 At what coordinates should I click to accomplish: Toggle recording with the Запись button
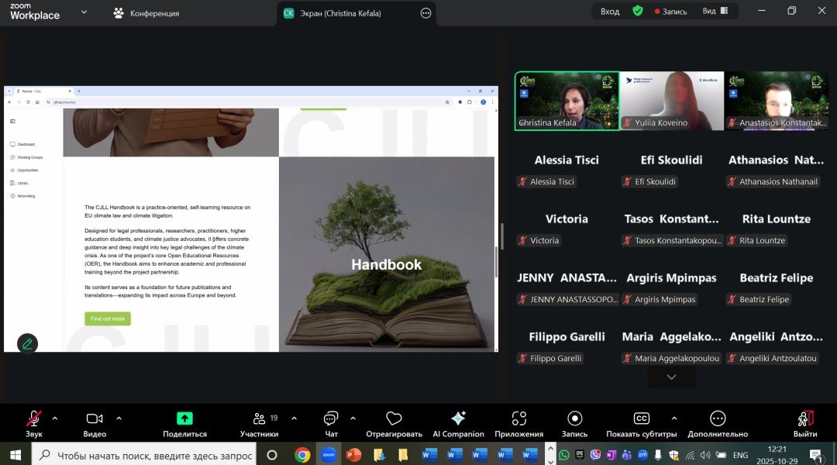[x=574, y=419]
